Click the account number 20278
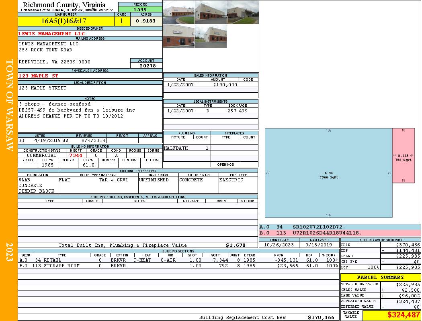Image resolution: width=422 pixels, height=321 pixels. tap(146, 65)
